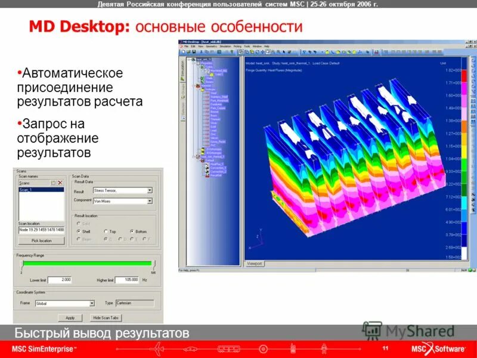Image resolution: width=477 pixels, height=358 pixels.
Task: Open the File menu in MD Desktop
Action: (187, 47)
